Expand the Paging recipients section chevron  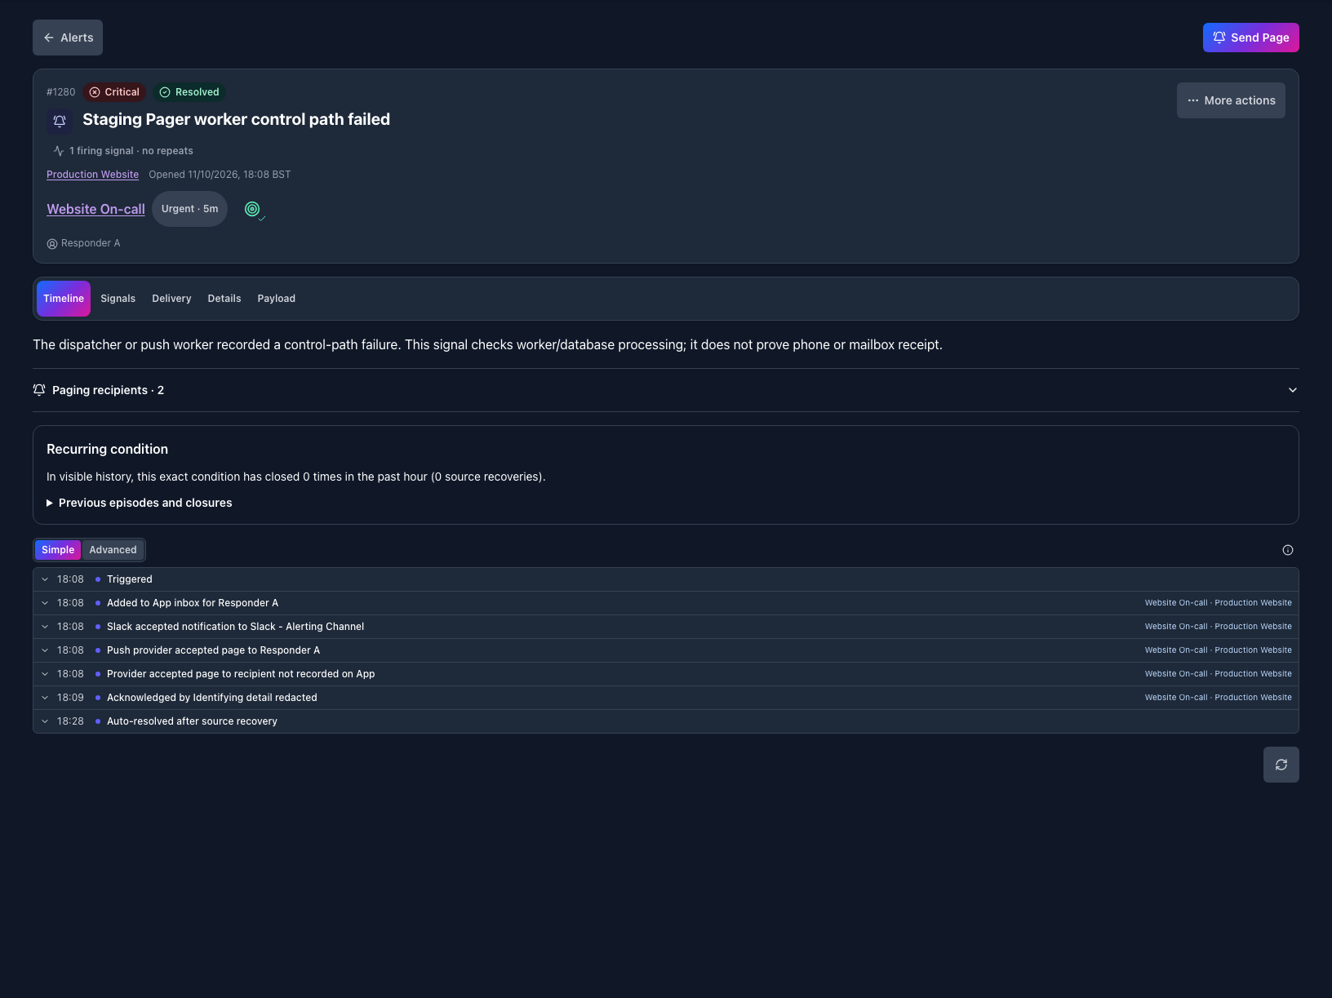(x=1293, y=390)
